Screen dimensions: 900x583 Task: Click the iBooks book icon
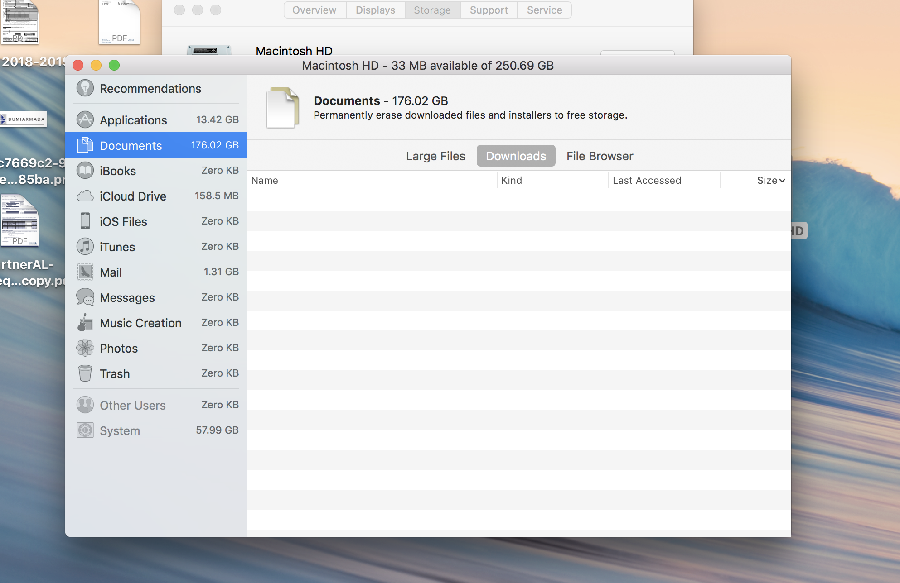click(x=85, y=171)
